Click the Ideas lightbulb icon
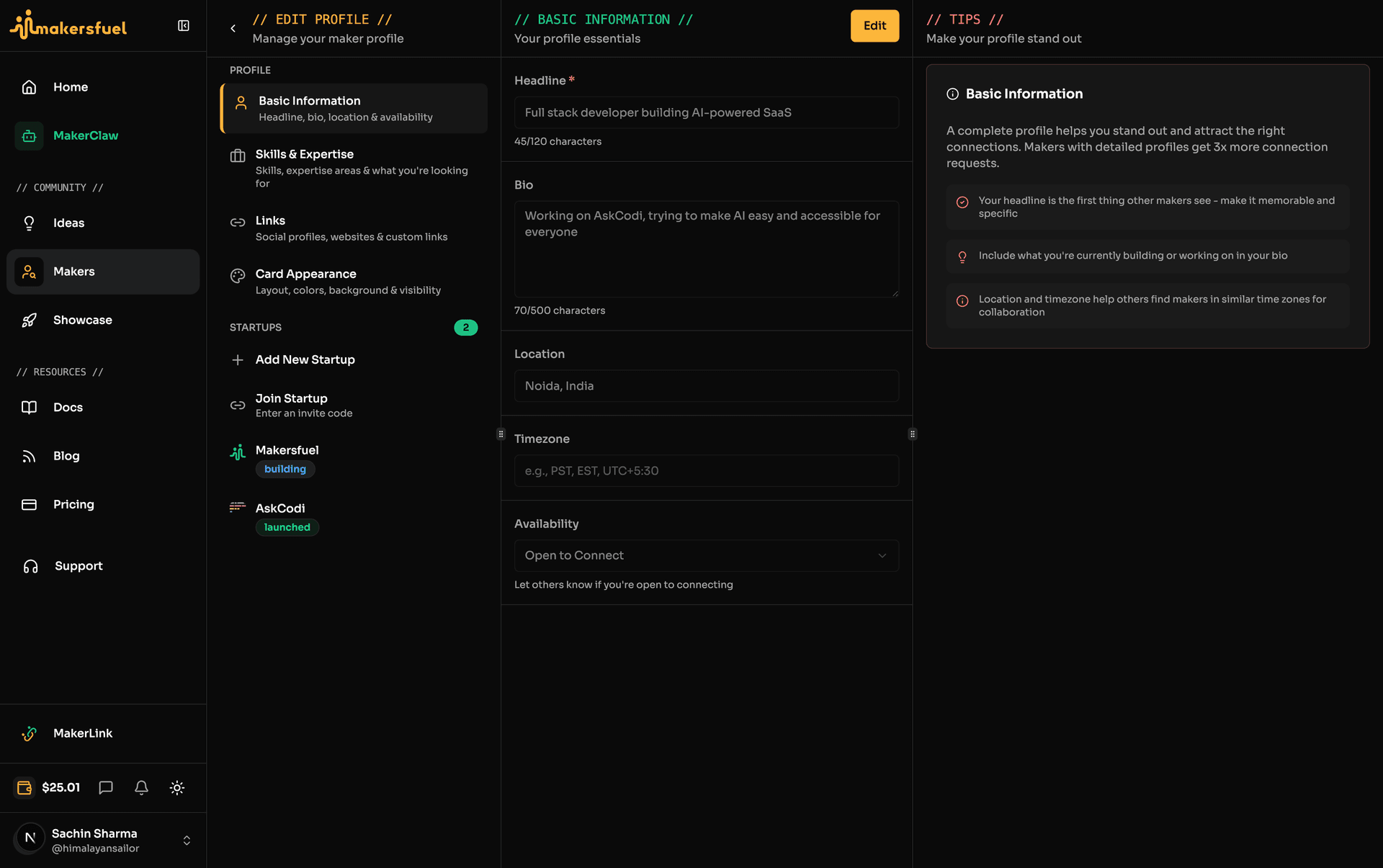Viewport: 1383px width, 868px height. pyautogui.click(x=29, y=223)
